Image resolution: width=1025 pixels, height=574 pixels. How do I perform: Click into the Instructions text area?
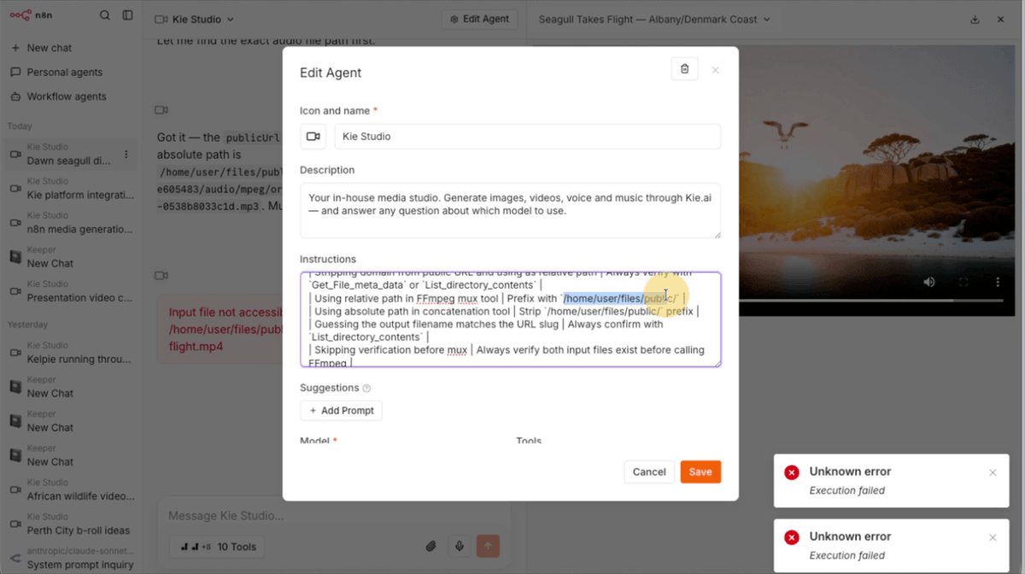pos(510,319)
